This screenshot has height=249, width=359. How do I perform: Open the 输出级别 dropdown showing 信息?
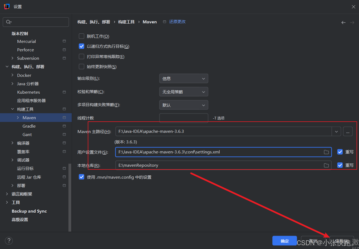click(184, 78)
